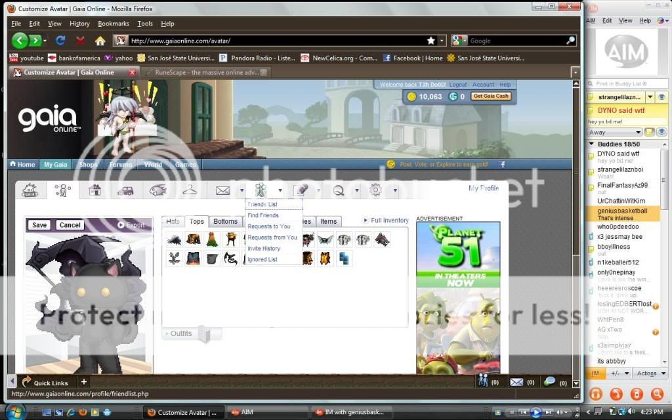672x420 pixels.
Task: Open the AIM Actions dropdown
Action: [649, 373]
